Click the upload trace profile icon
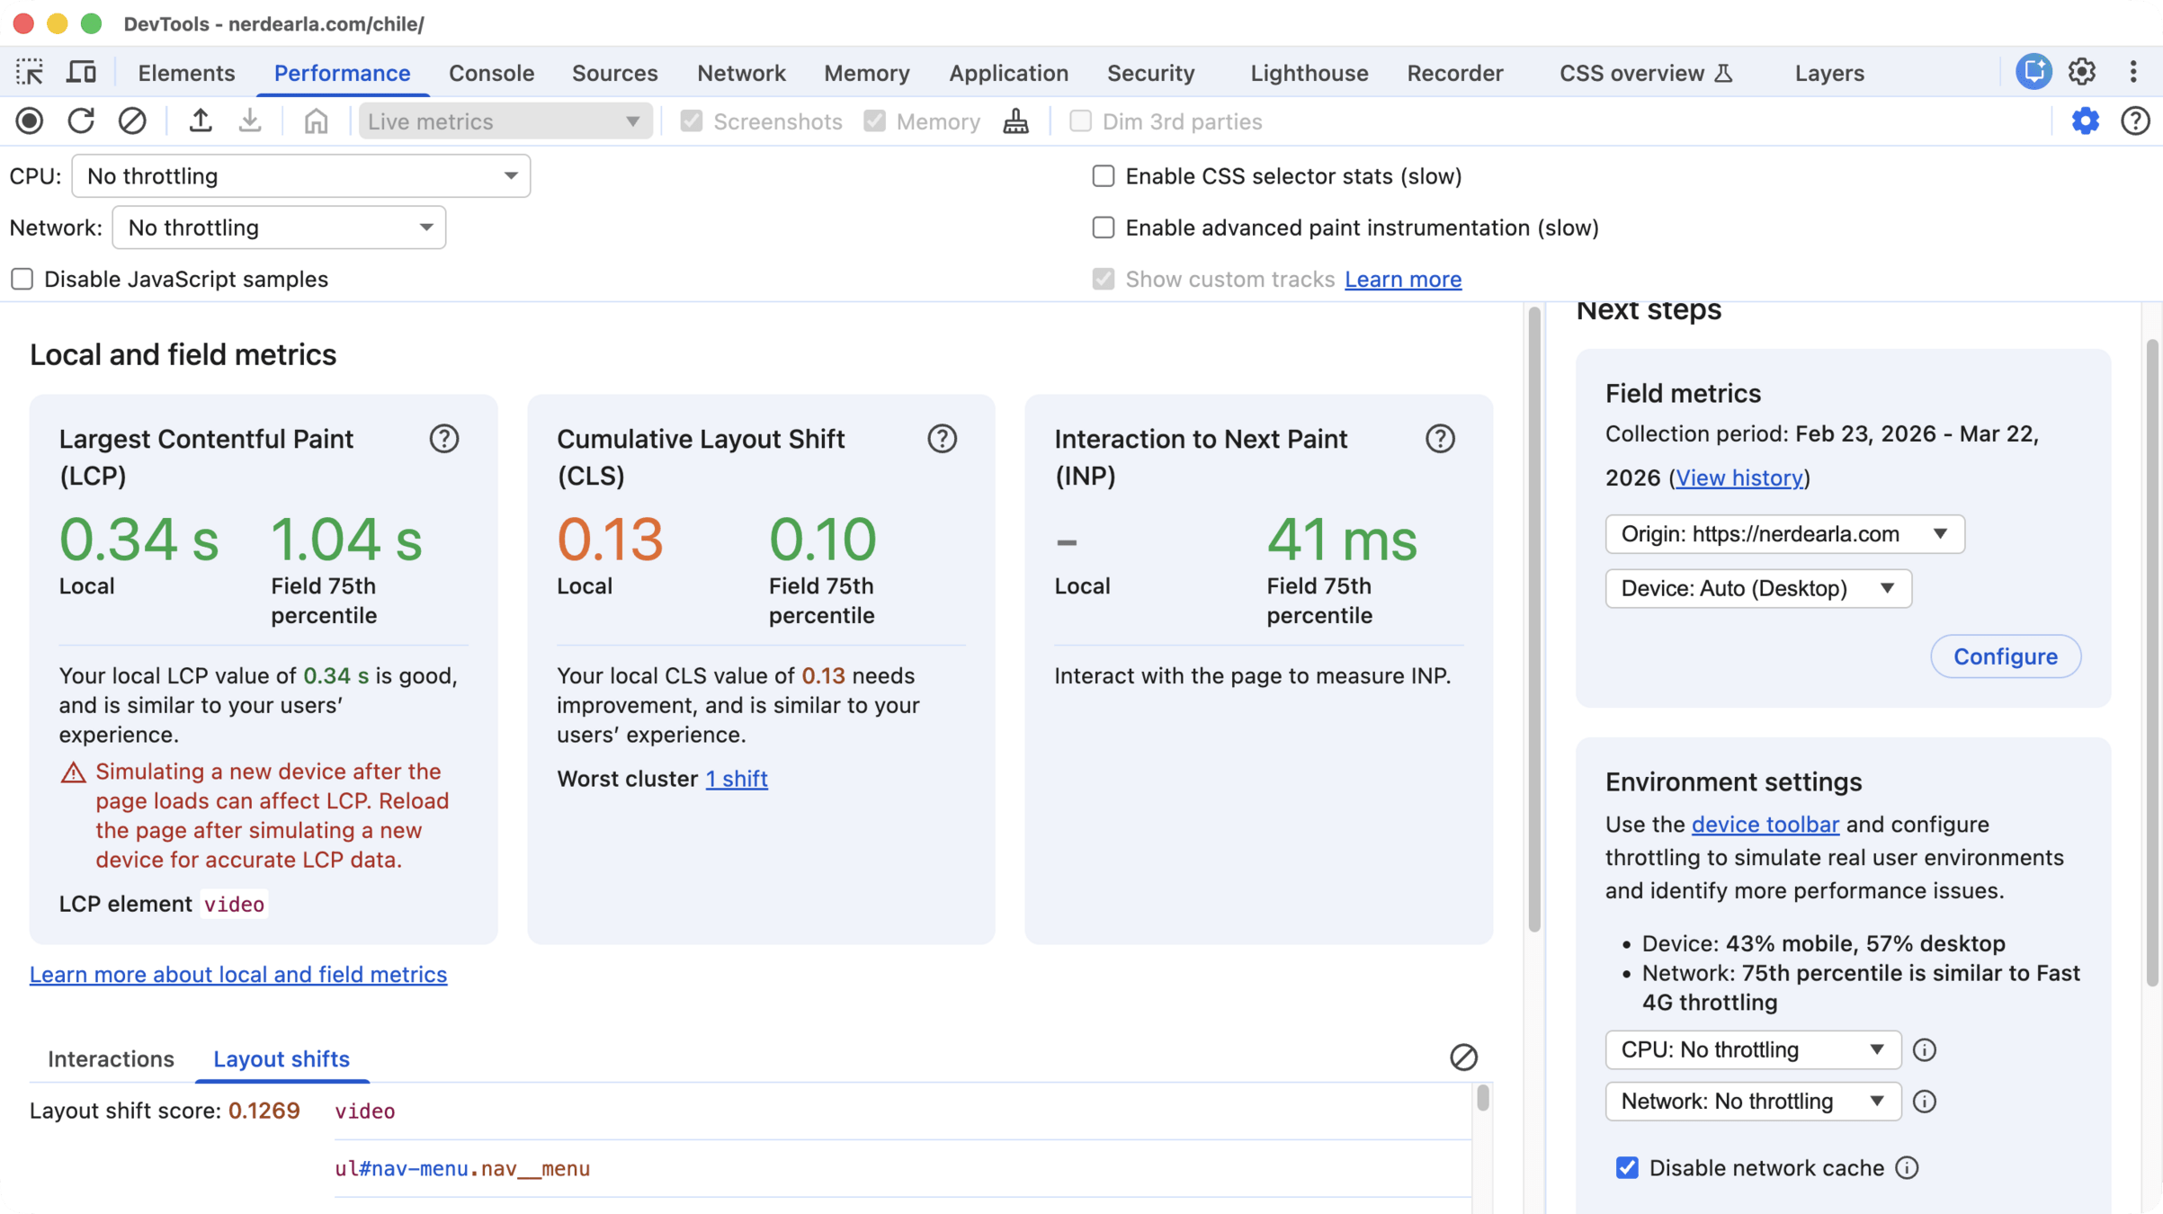Viewport: 2163px width, 1214px height. [x=200, y=121]
